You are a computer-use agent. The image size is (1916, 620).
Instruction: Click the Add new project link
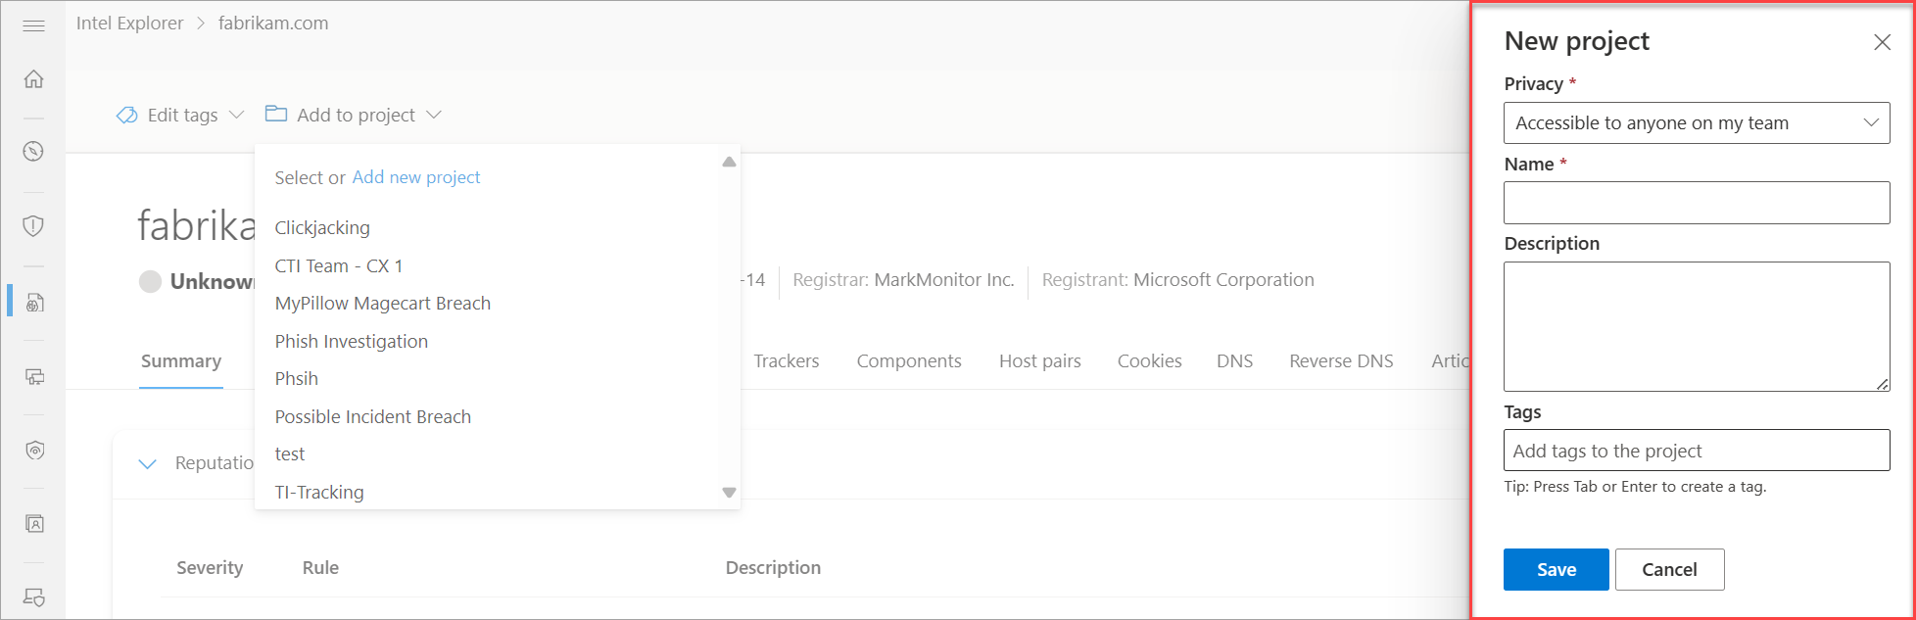tap(416, 177)
